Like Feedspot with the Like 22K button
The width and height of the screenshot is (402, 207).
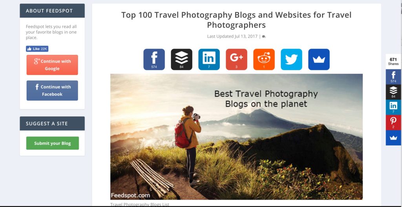tap(37, 49)
